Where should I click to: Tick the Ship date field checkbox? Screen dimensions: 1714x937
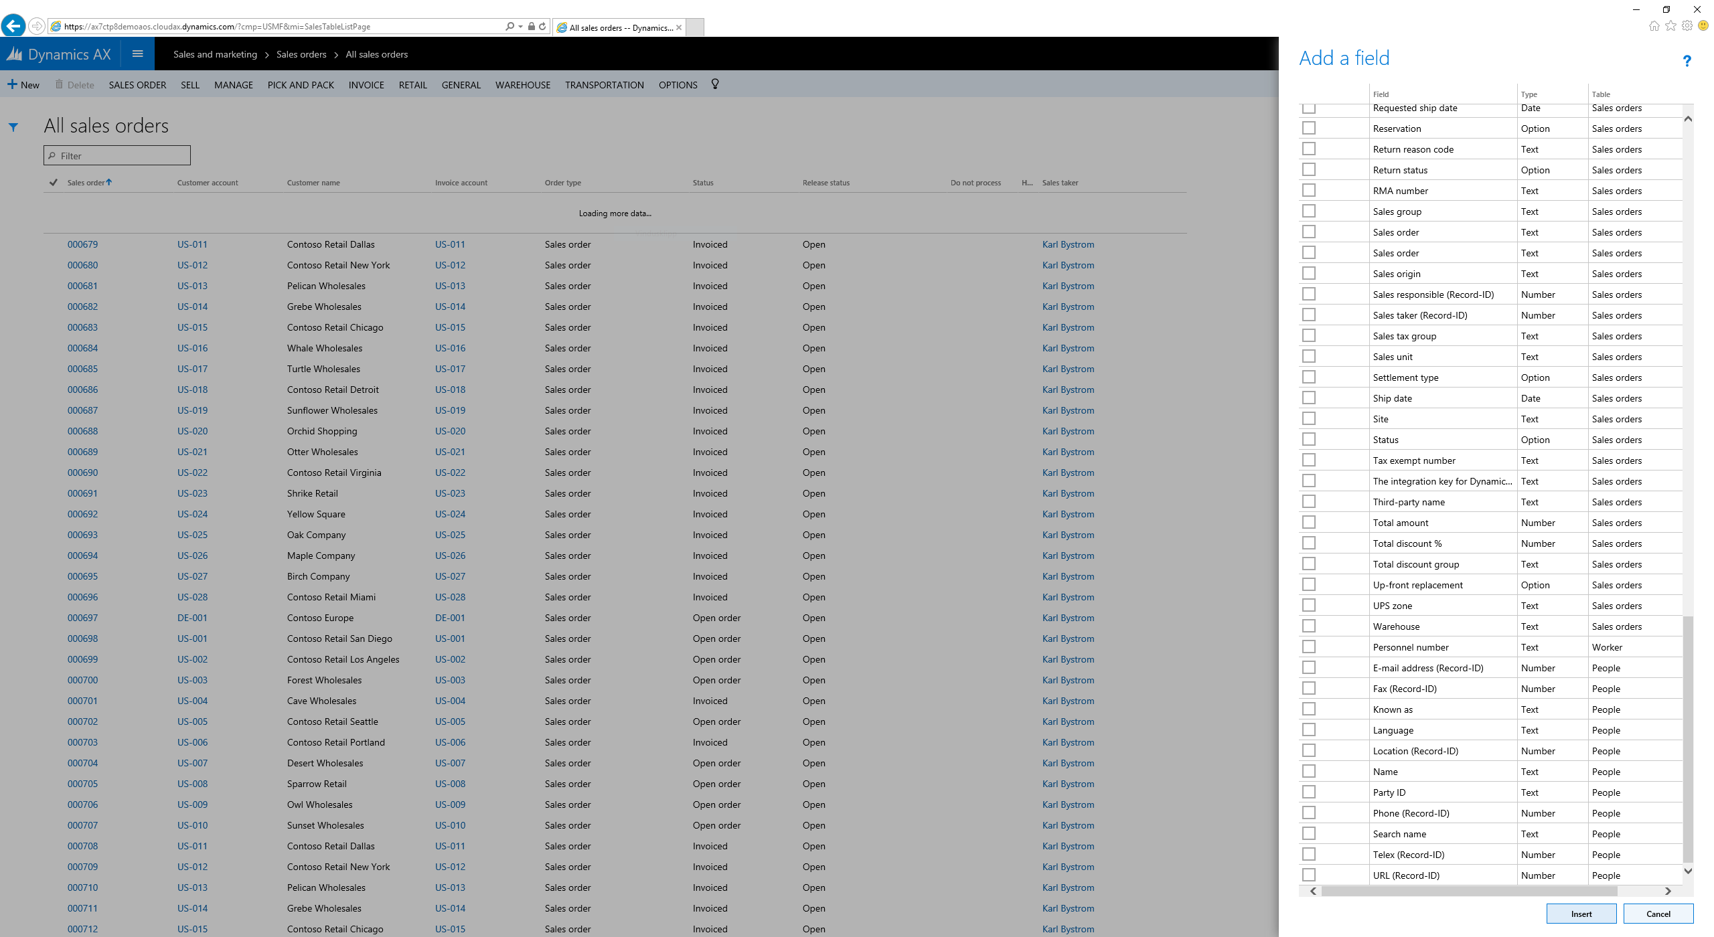[x=1309, y=398]
